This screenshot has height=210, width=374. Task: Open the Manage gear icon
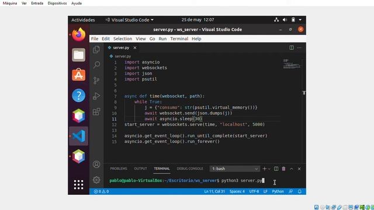[96, 180]
